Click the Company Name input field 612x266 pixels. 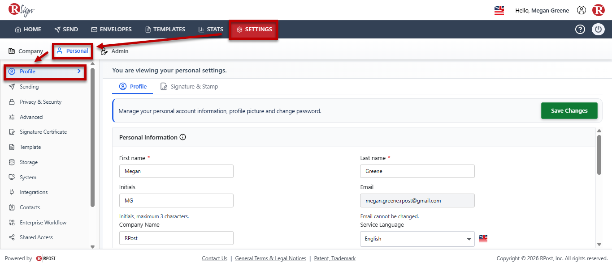(176, 238)
